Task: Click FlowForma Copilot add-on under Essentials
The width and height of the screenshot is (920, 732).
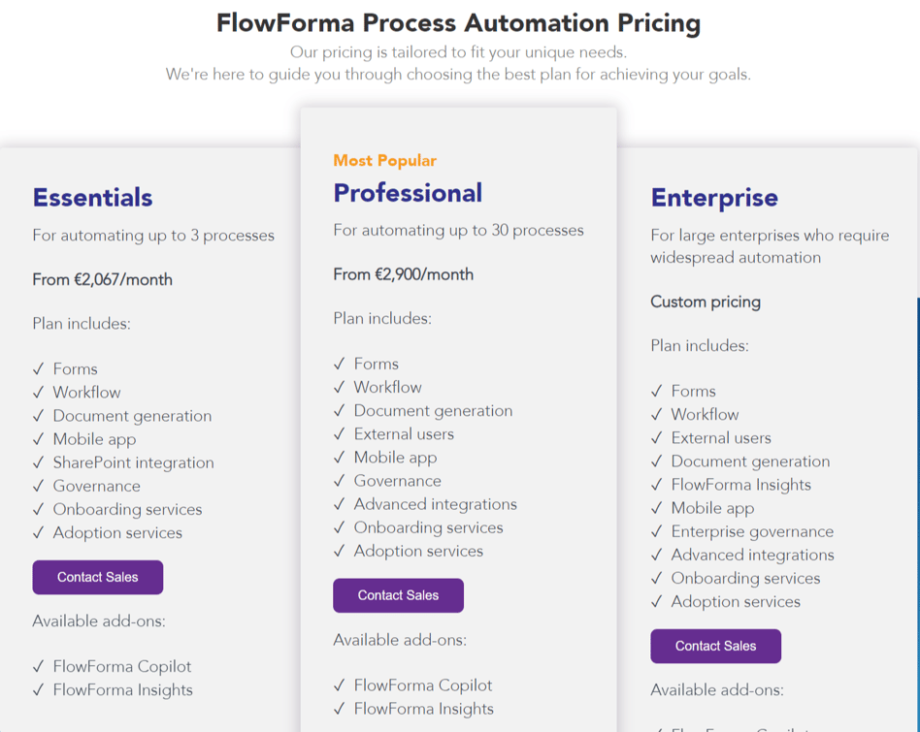Action: [x=121, y=666]
